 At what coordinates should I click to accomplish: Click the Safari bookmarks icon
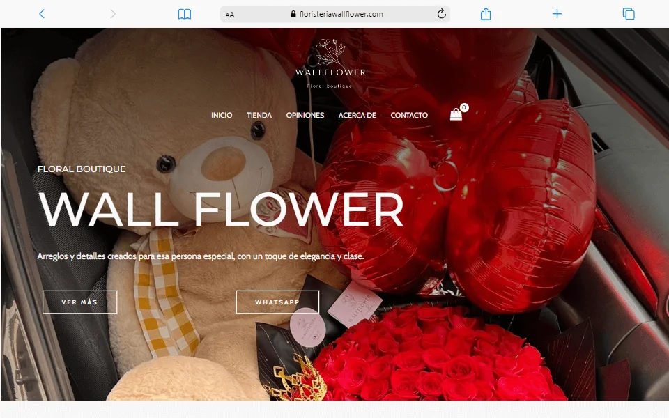point(185,13)
